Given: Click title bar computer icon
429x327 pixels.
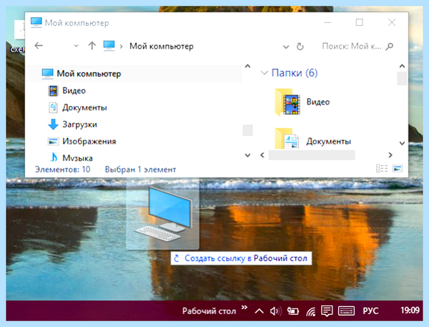Looking at the screenshot, I should click(36, 22).
